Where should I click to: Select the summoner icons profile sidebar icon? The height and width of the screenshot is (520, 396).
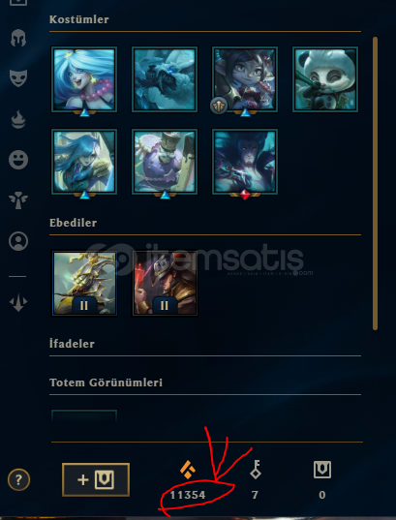click(18, 241)
